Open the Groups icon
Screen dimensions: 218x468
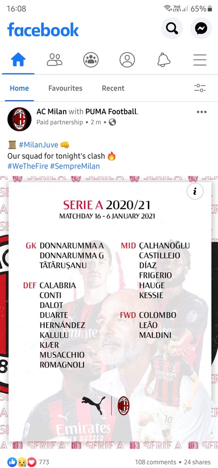tap(91, 60)
